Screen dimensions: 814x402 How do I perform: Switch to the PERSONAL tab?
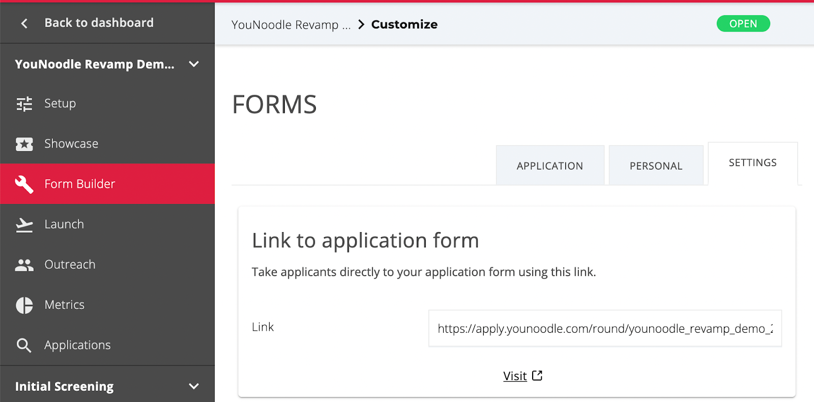(x=656, y=165)
